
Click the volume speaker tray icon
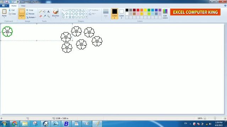(210, 124)
